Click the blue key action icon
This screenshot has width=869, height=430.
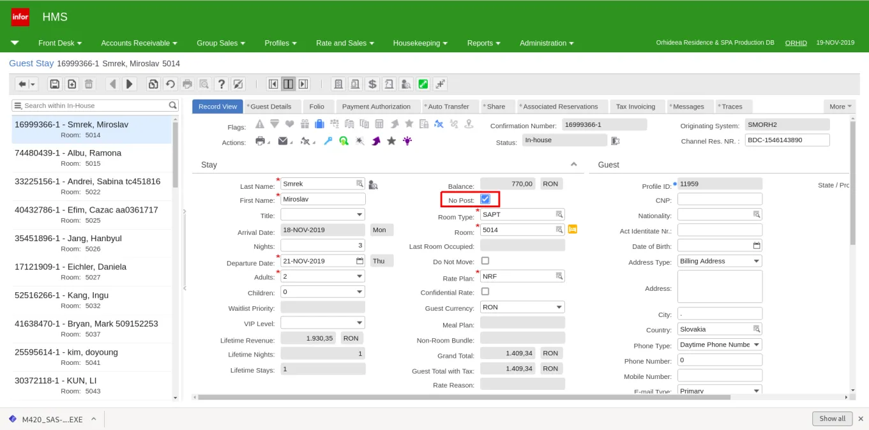(x=328, y=141)
